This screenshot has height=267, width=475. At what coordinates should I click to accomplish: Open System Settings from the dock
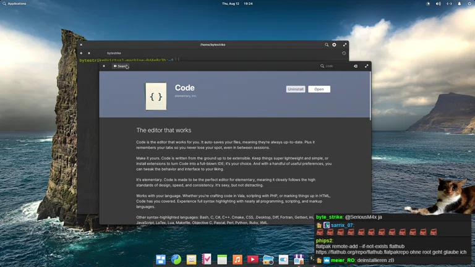click(283, 260)
